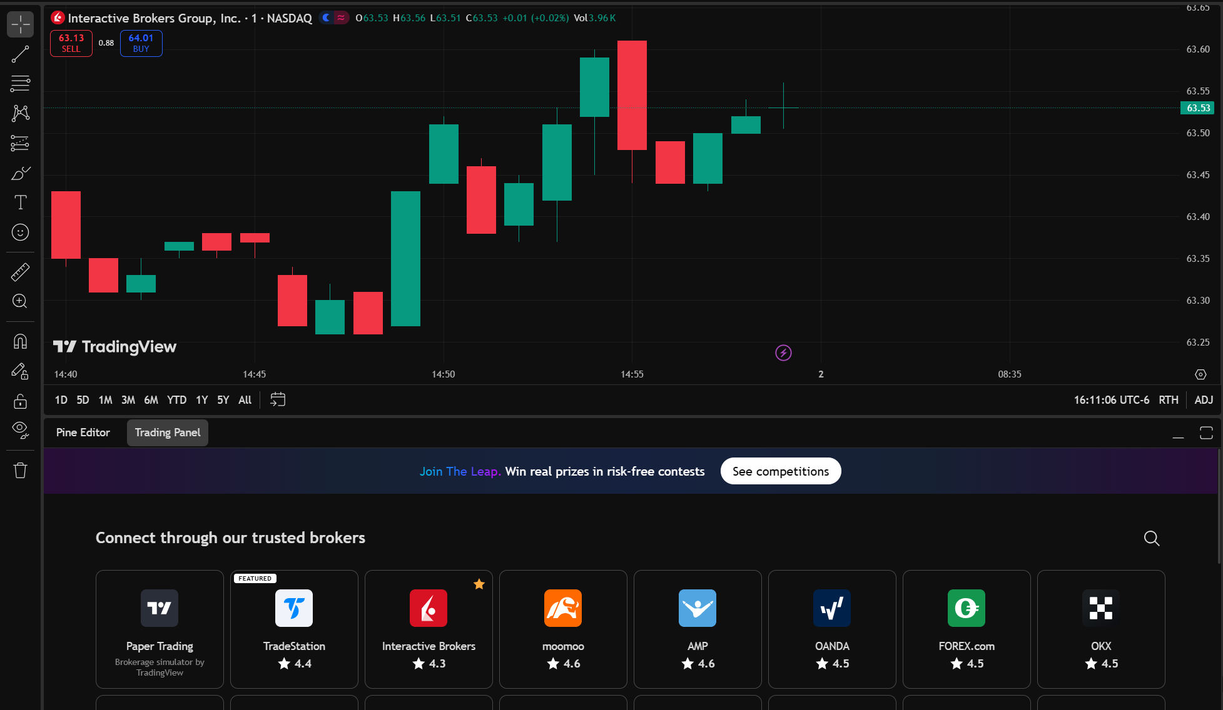Select the OKX broker card

pos(1101,629)
